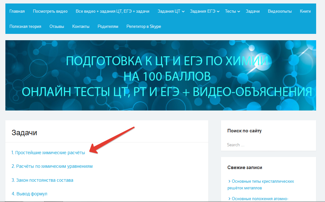Viewport: 325px width, 202px height.
Task: Open link 2. Расчёты по химическим уравнениям
Action: (x=52, y=167)
